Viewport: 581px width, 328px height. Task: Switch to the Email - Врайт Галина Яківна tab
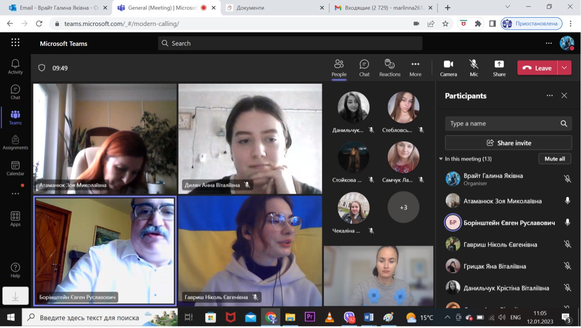coord(59,8)
